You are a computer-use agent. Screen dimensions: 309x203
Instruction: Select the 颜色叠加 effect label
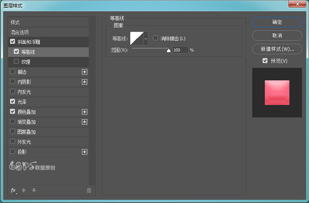coord(27,112)
